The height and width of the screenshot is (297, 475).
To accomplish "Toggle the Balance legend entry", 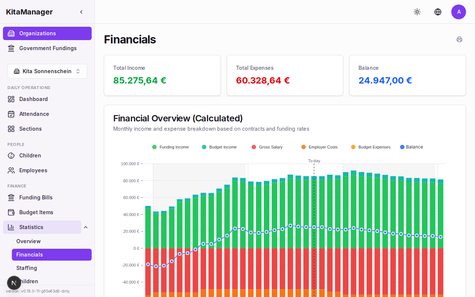I will click(x=411, y=147).
